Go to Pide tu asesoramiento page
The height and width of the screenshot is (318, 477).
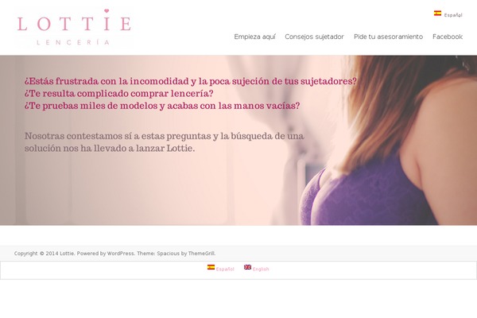point(388,37)
